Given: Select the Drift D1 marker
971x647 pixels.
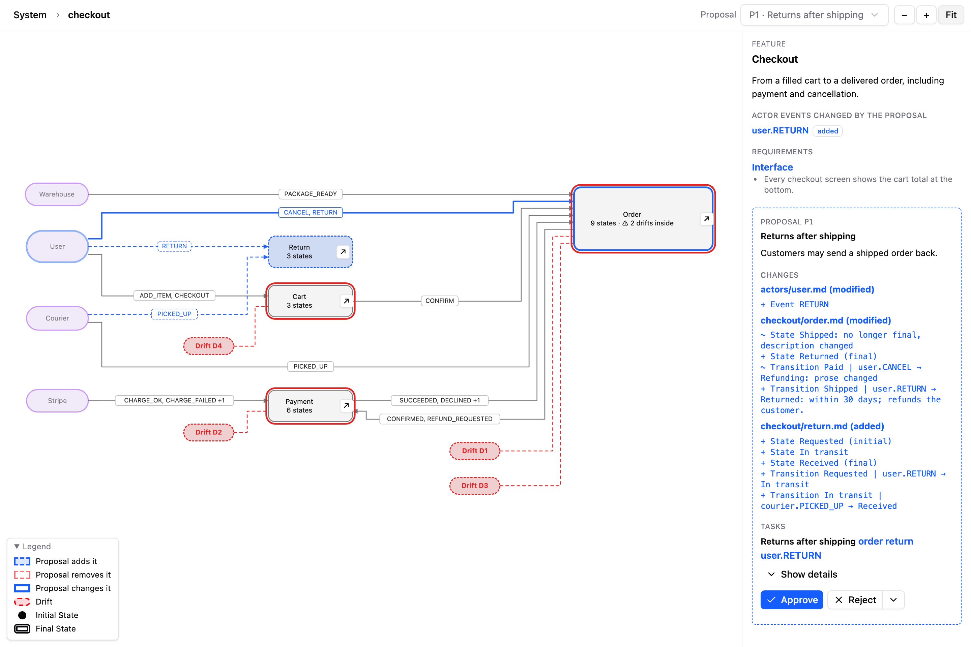Looking at the screenshot, I should (475, 451).
